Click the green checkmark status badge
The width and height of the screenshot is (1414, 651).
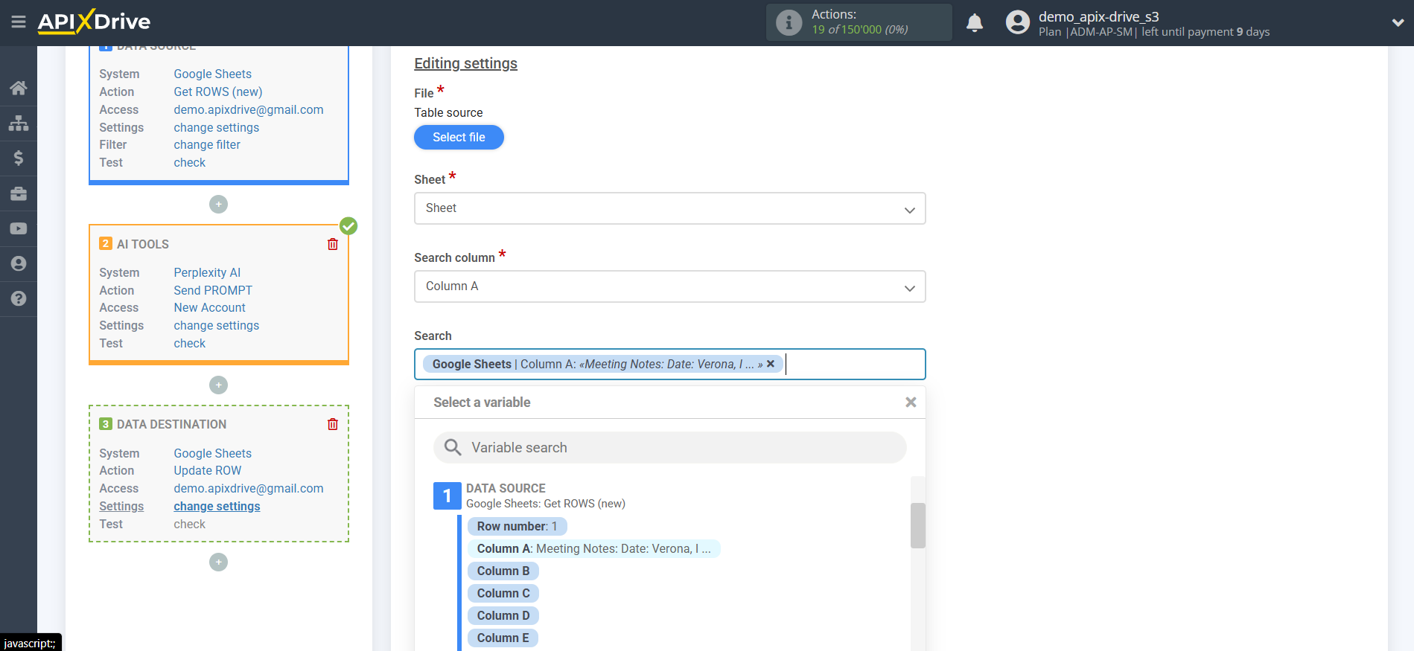point(348,225)
